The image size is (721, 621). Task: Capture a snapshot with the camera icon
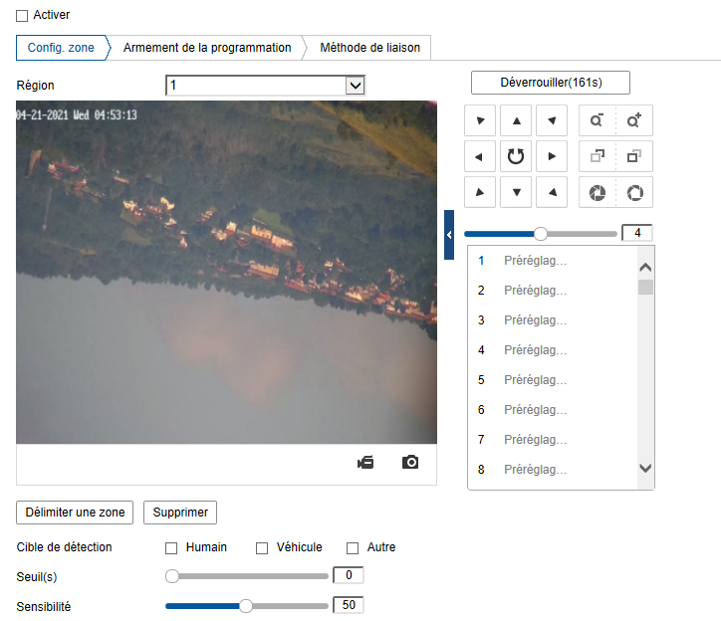[x=410, y=462]
